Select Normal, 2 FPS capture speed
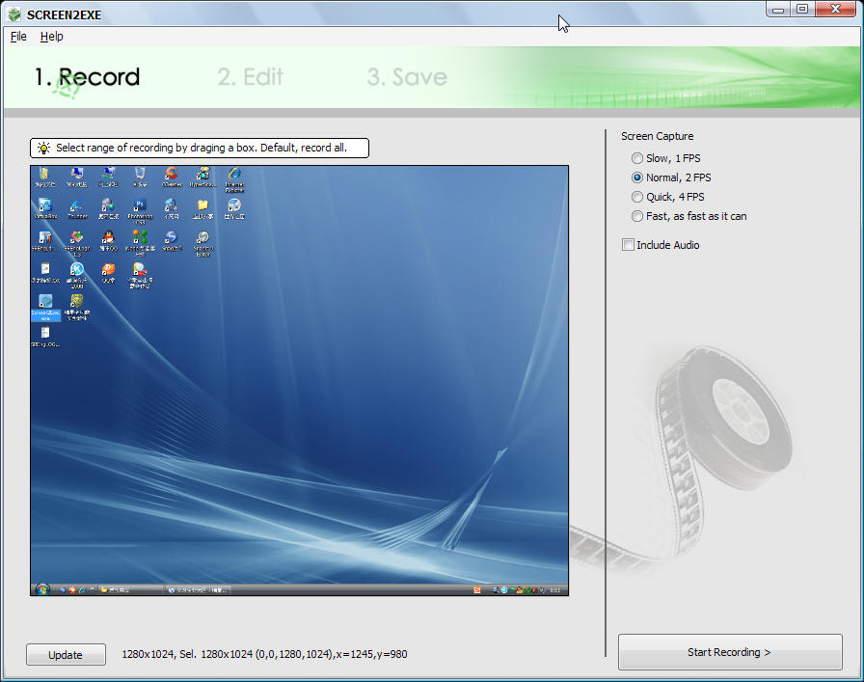This screenshot has width=864, height=682. (636, 177)
